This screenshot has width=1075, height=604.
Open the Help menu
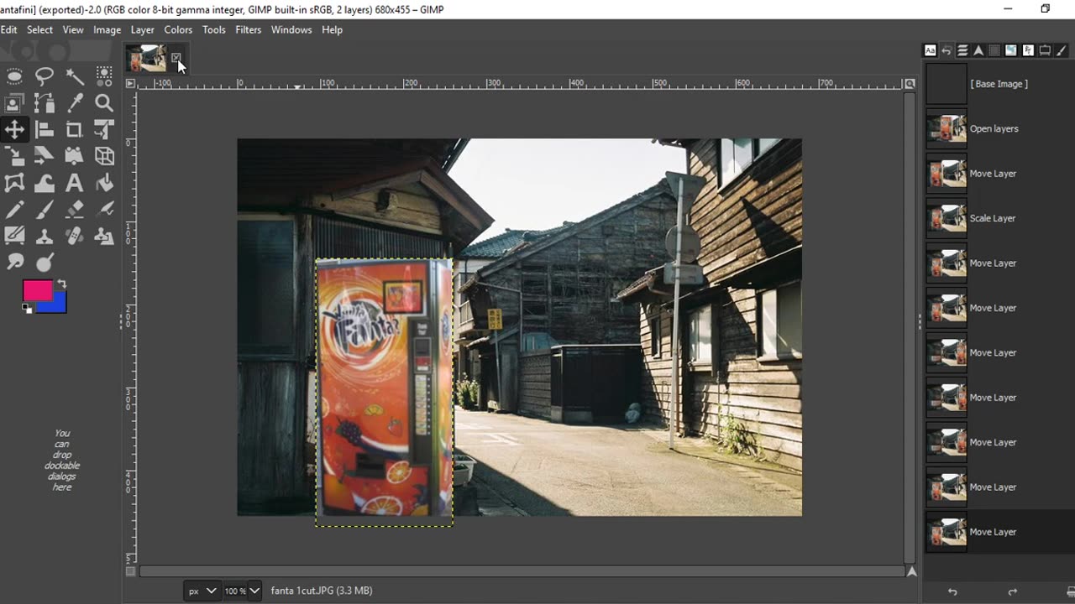[332, 29]
